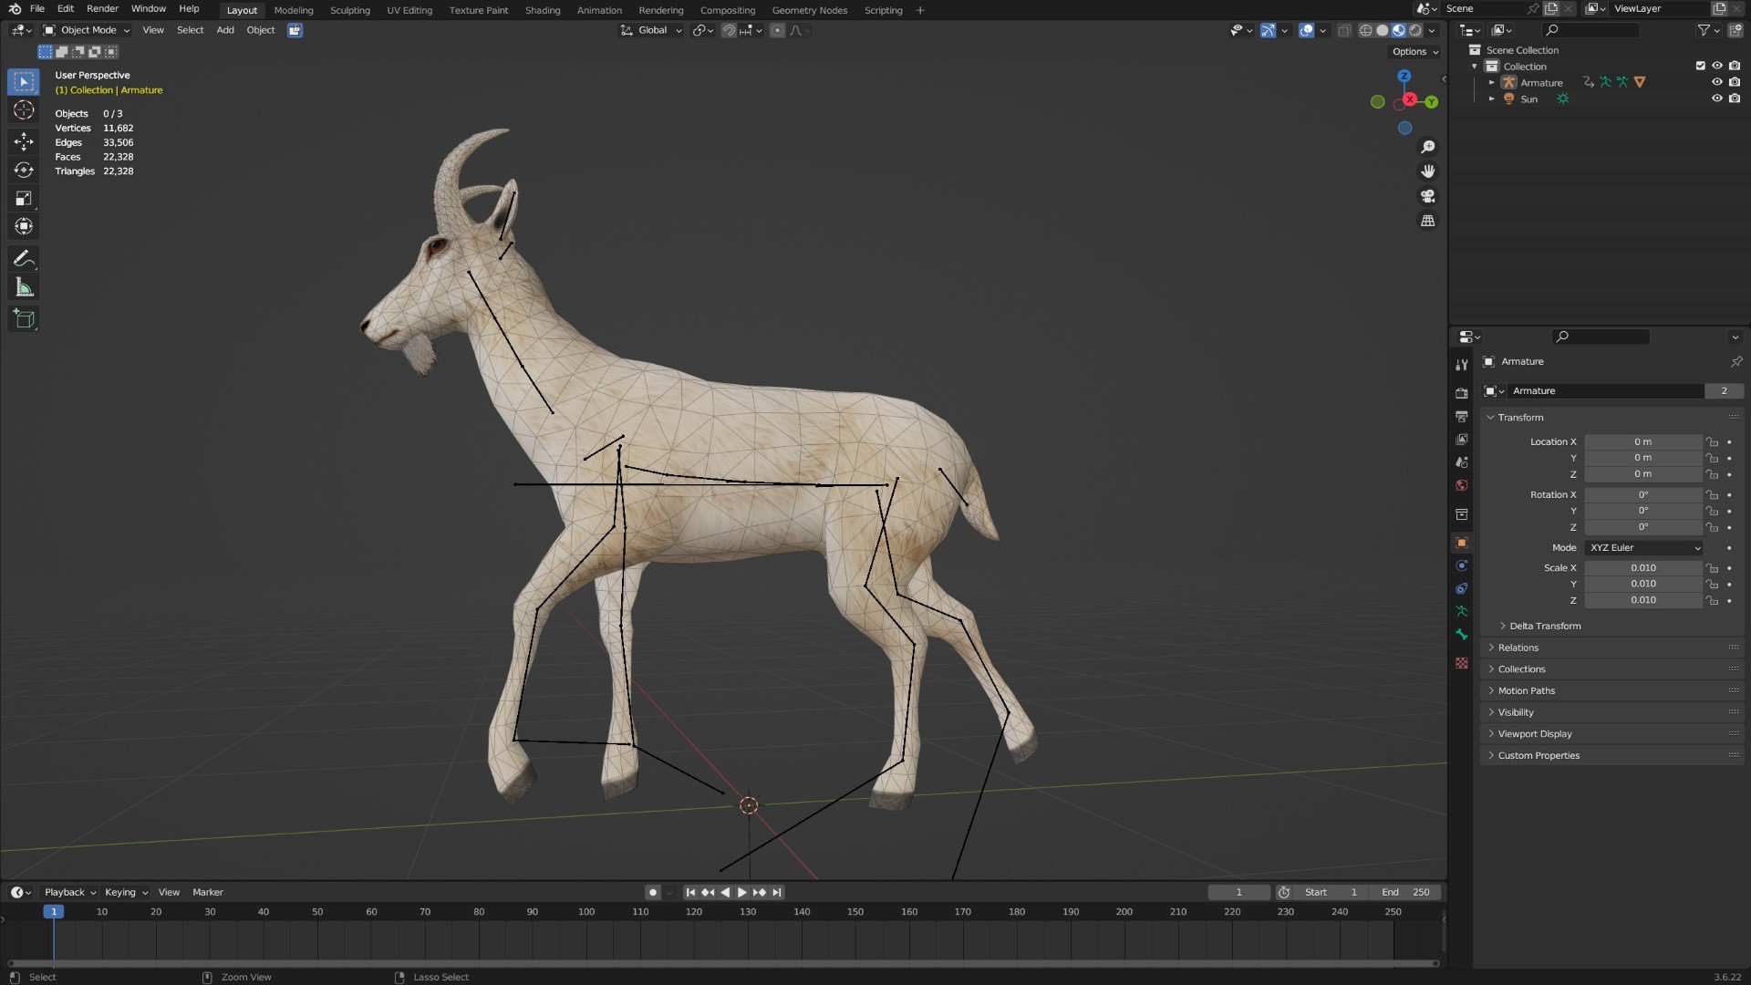Screen dimensions: 1751x985
Task: Click the current frame number field
Action: tap(1238, 893)
